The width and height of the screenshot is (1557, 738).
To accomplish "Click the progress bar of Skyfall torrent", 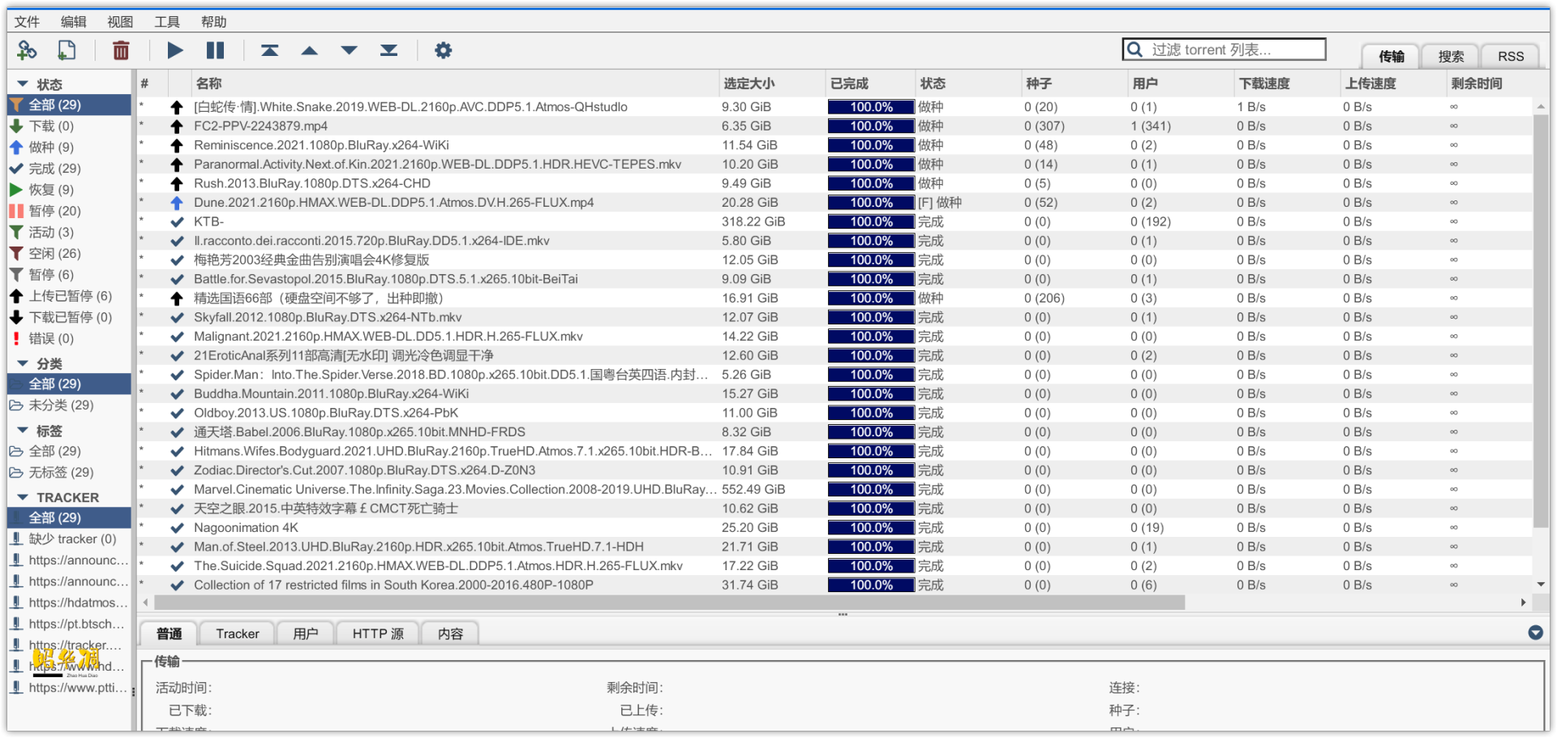I will (871, 317).
